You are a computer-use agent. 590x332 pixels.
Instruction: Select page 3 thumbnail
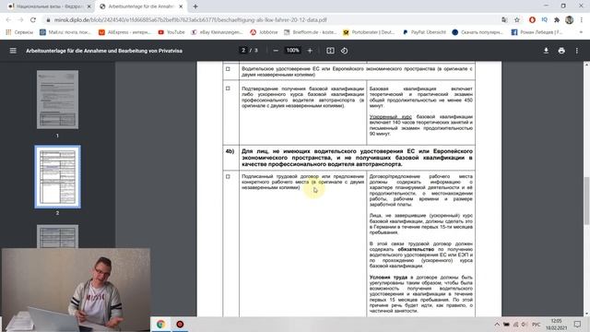(57, 236)
